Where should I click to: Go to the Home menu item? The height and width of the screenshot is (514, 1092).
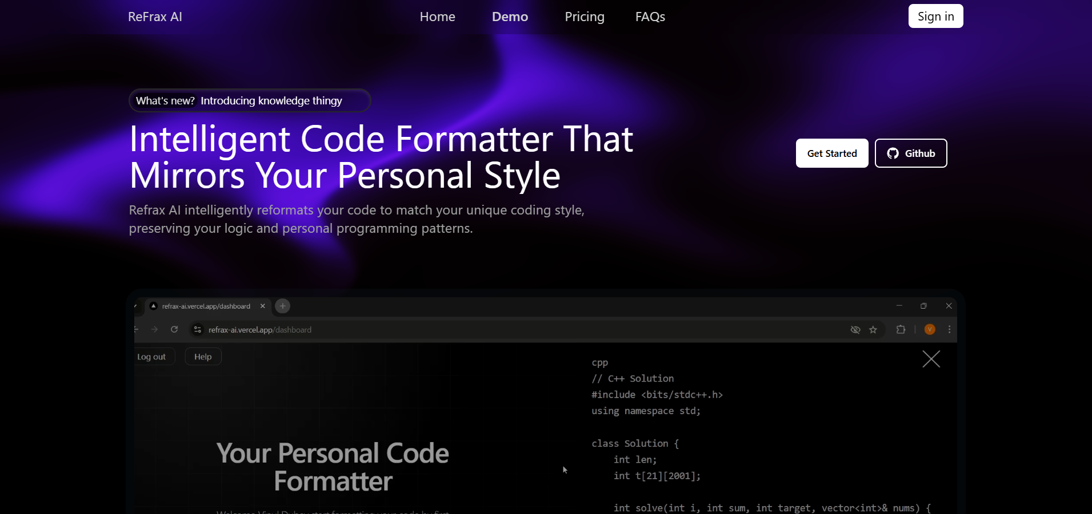pos(437,17)
